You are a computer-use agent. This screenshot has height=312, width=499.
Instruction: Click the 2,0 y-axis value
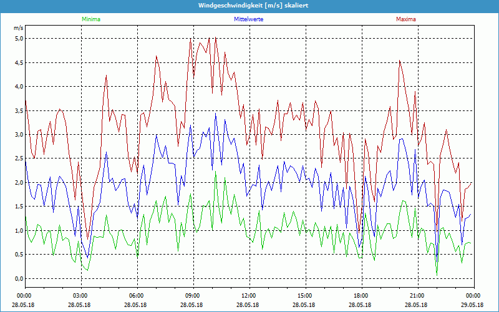pos(19,183)
